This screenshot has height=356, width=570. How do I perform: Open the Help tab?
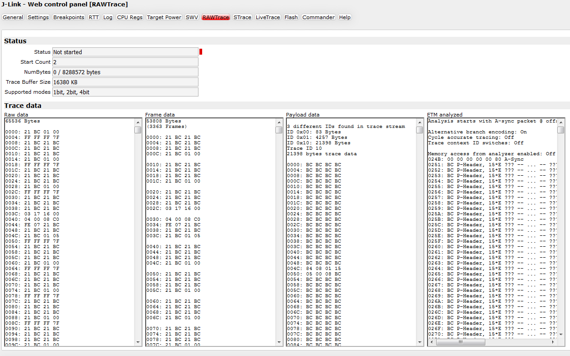345,17
